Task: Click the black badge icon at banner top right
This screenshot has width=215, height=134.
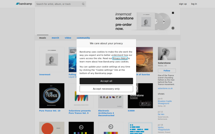Action: point(173,13)
